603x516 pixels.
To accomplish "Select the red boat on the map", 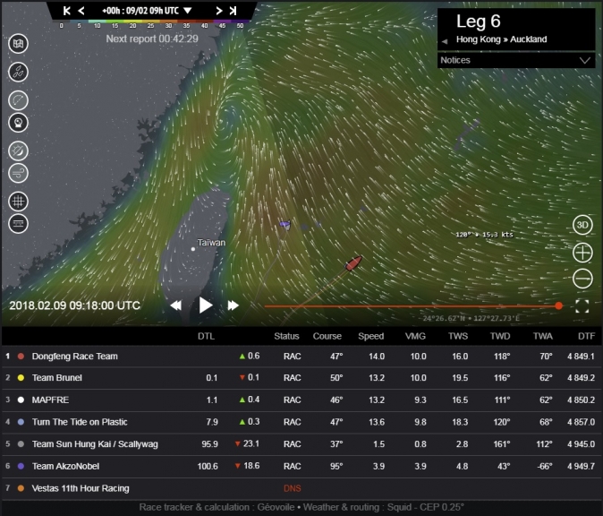I will pyautogui.click(x=353, y=263).
